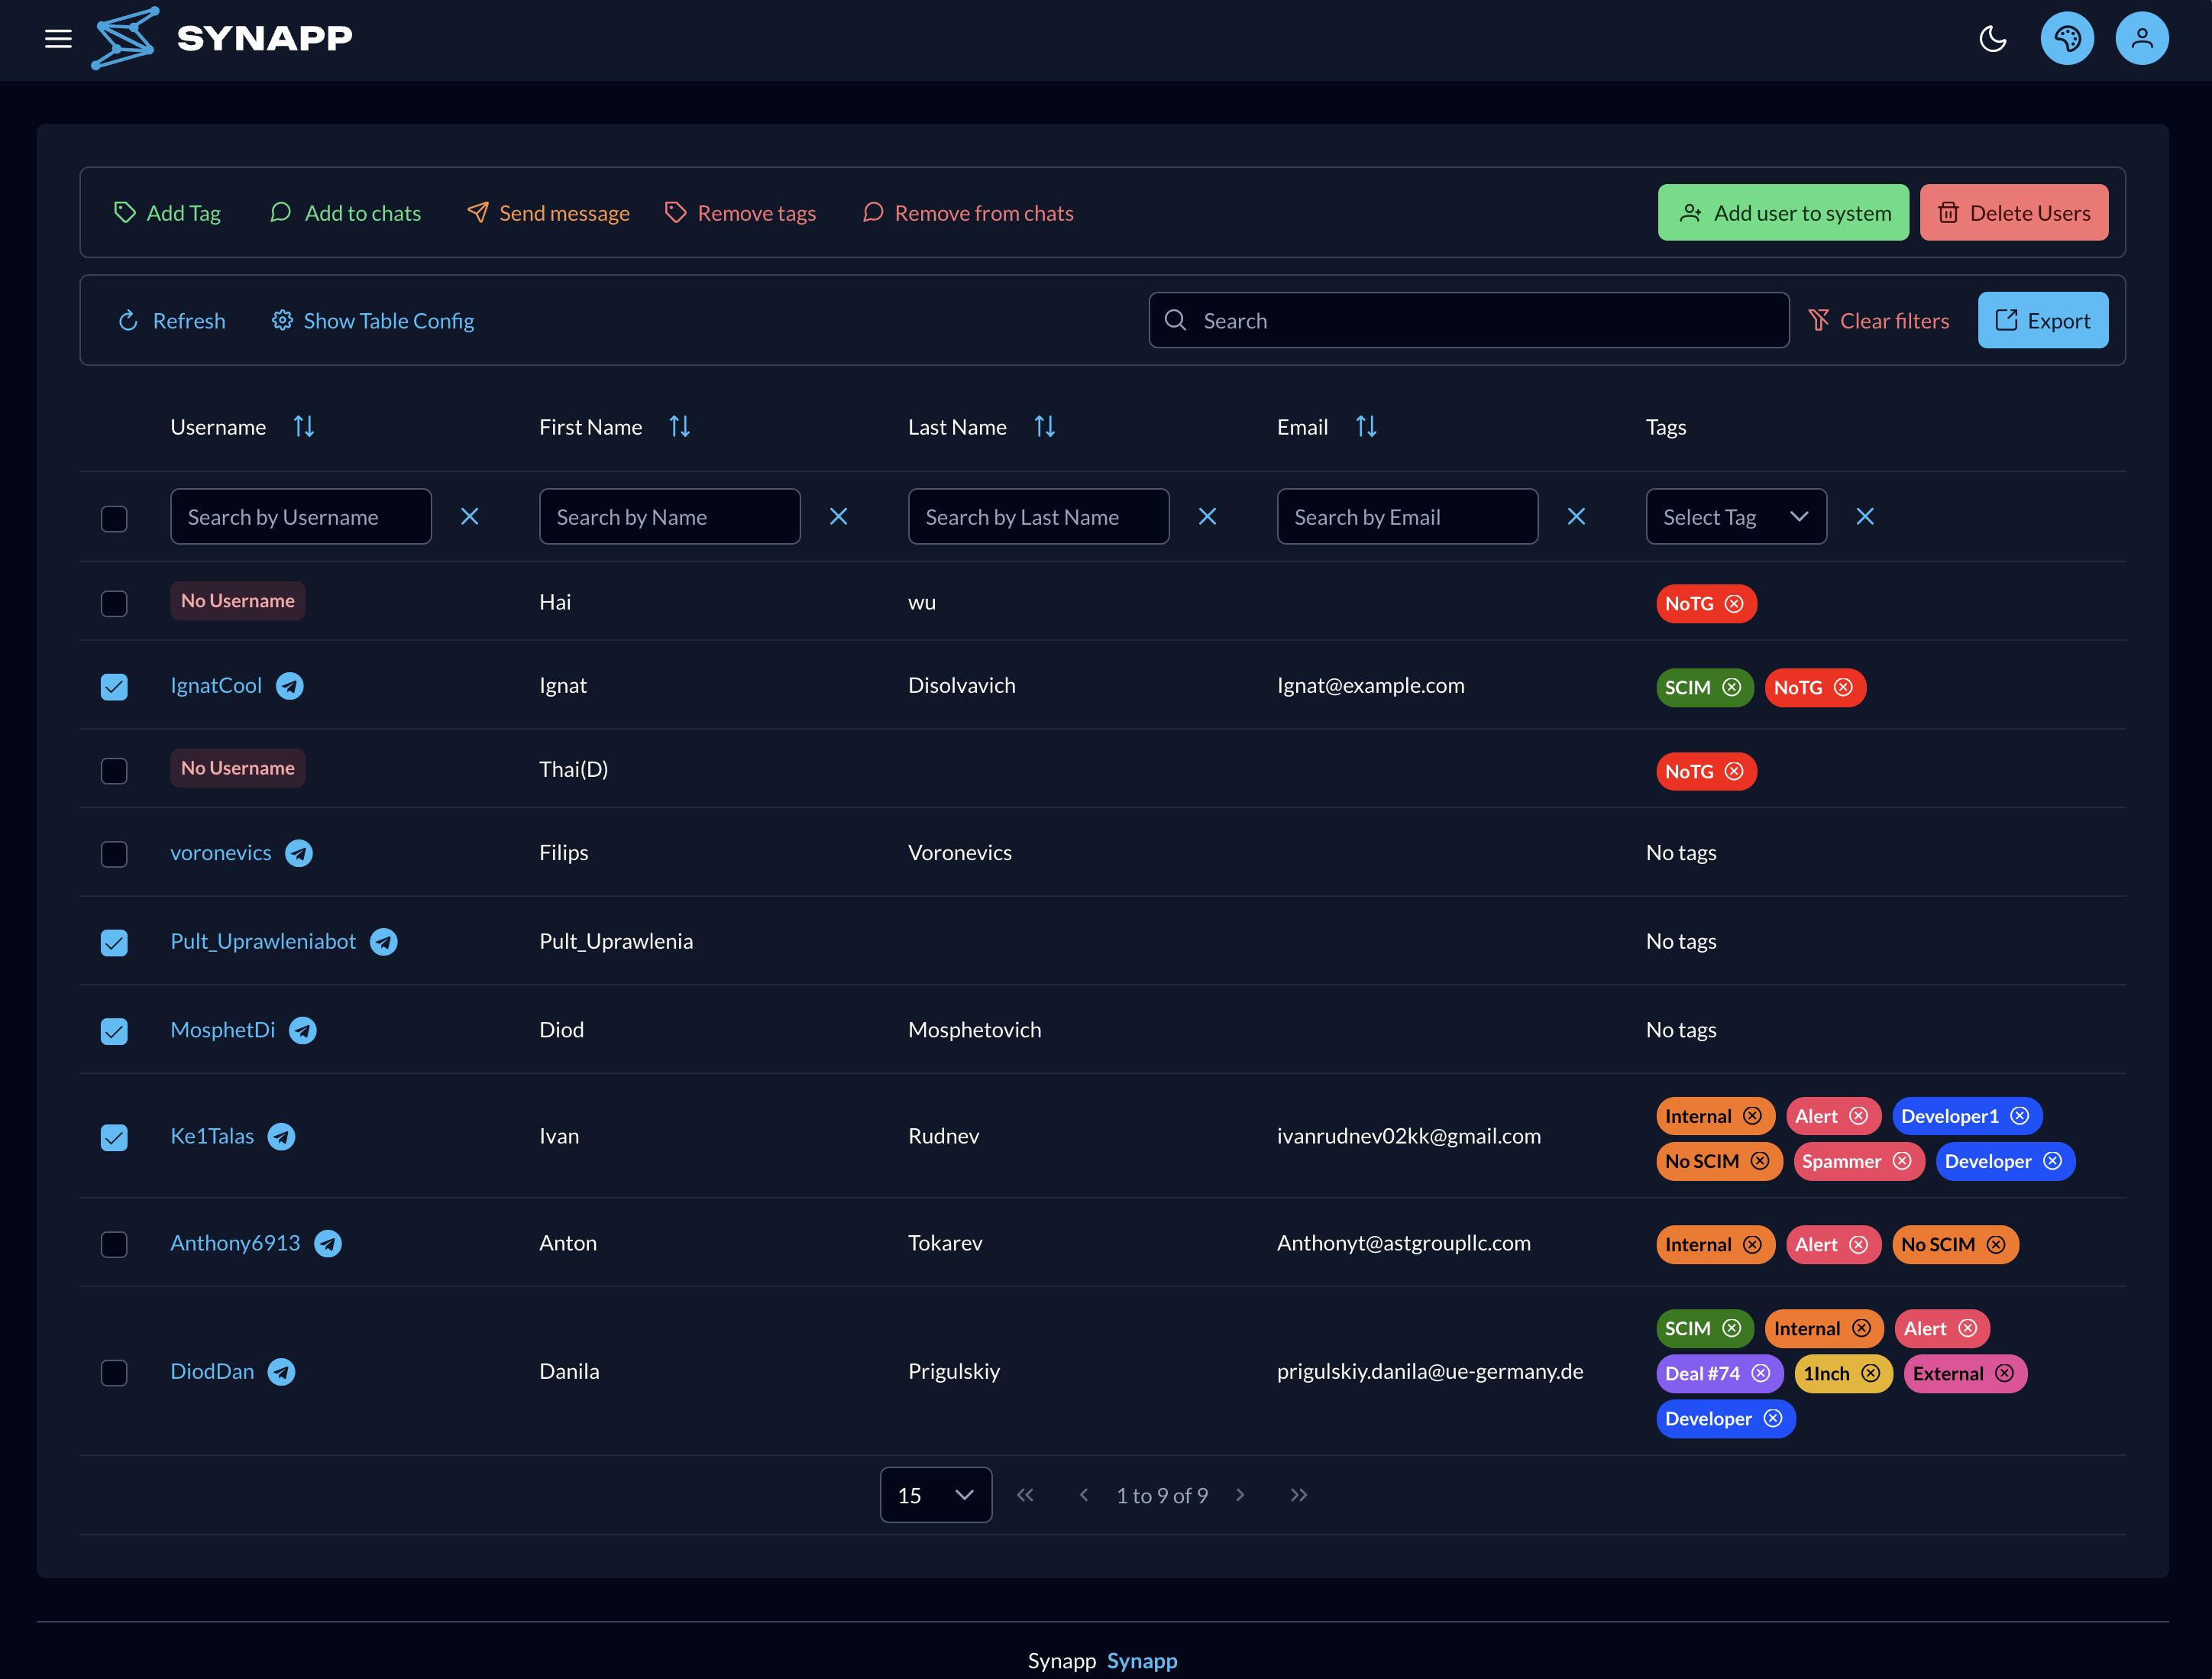Go to the last page of results

click(1299, 1495)
